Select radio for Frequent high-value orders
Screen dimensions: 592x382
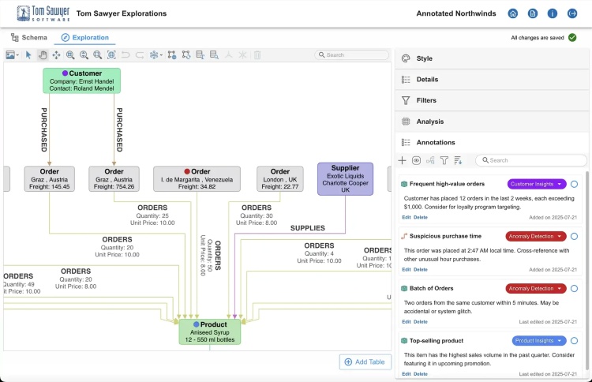574,184
